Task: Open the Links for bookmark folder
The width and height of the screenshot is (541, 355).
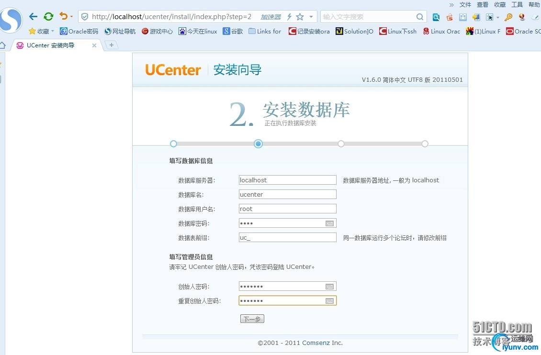Action: [x=265, y=32]
